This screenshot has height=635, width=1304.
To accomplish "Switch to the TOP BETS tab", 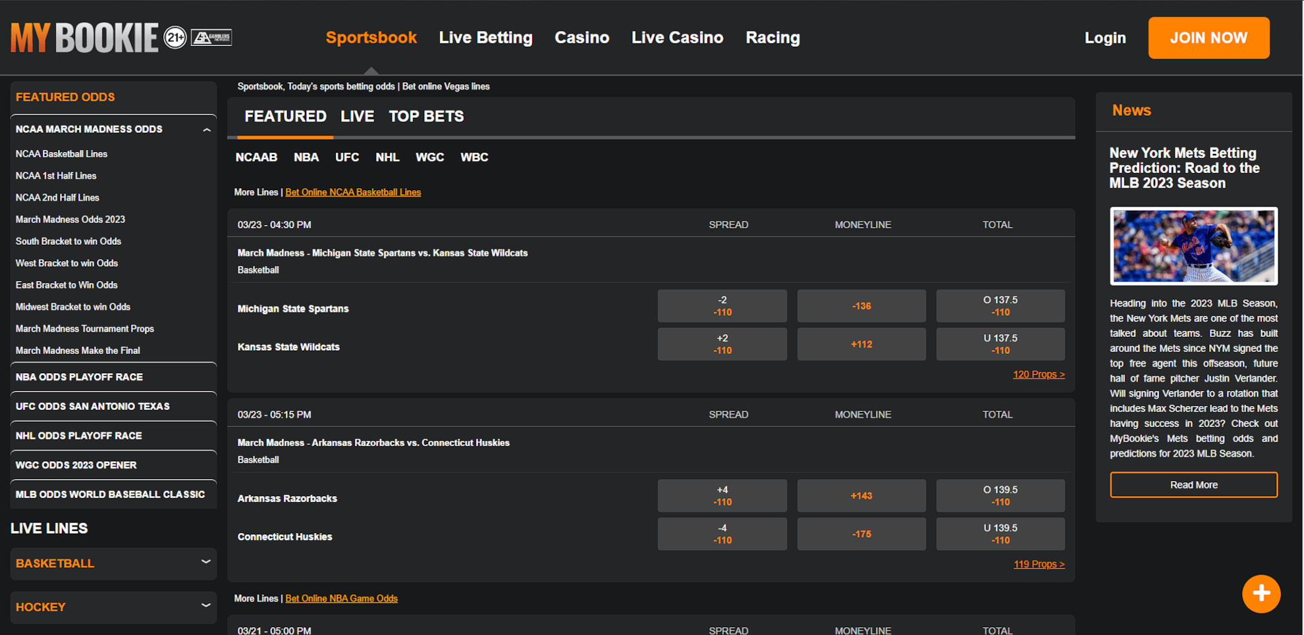I will (427, 116).
